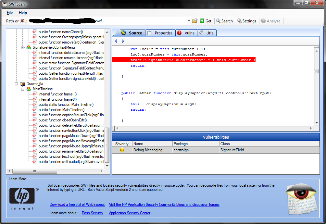
Task: Click the Get button
Action: click(x=206, y=21)
